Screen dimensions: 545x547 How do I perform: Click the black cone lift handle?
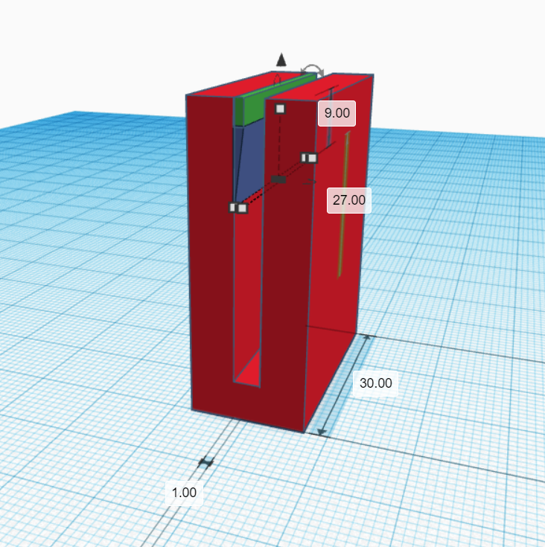coord(281,60)
